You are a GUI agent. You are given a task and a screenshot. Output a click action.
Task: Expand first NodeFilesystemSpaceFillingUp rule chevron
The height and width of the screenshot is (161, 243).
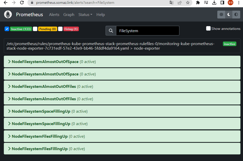coord(9,111)
